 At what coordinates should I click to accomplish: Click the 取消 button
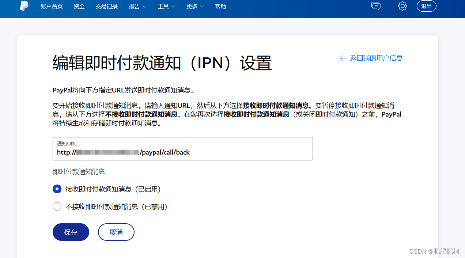(116, 232)
